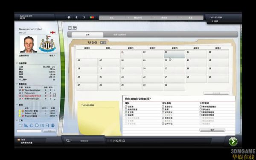
Task: Navigate forward with the right arrow
Action: pyautogui.click(x=84, y=17)
